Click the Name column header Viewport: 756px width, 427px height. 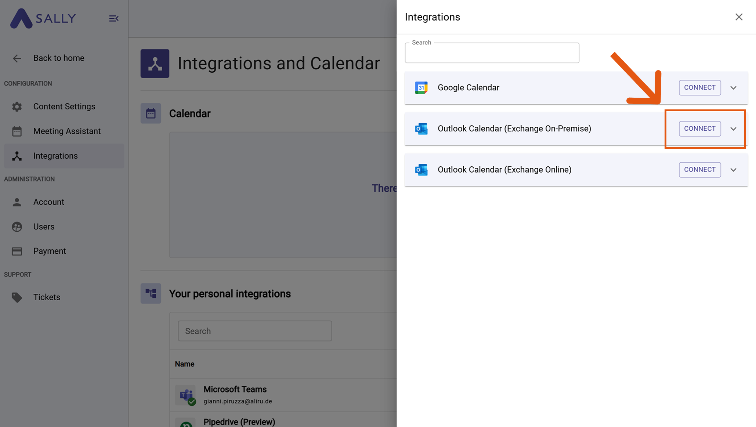click(185, 364)
